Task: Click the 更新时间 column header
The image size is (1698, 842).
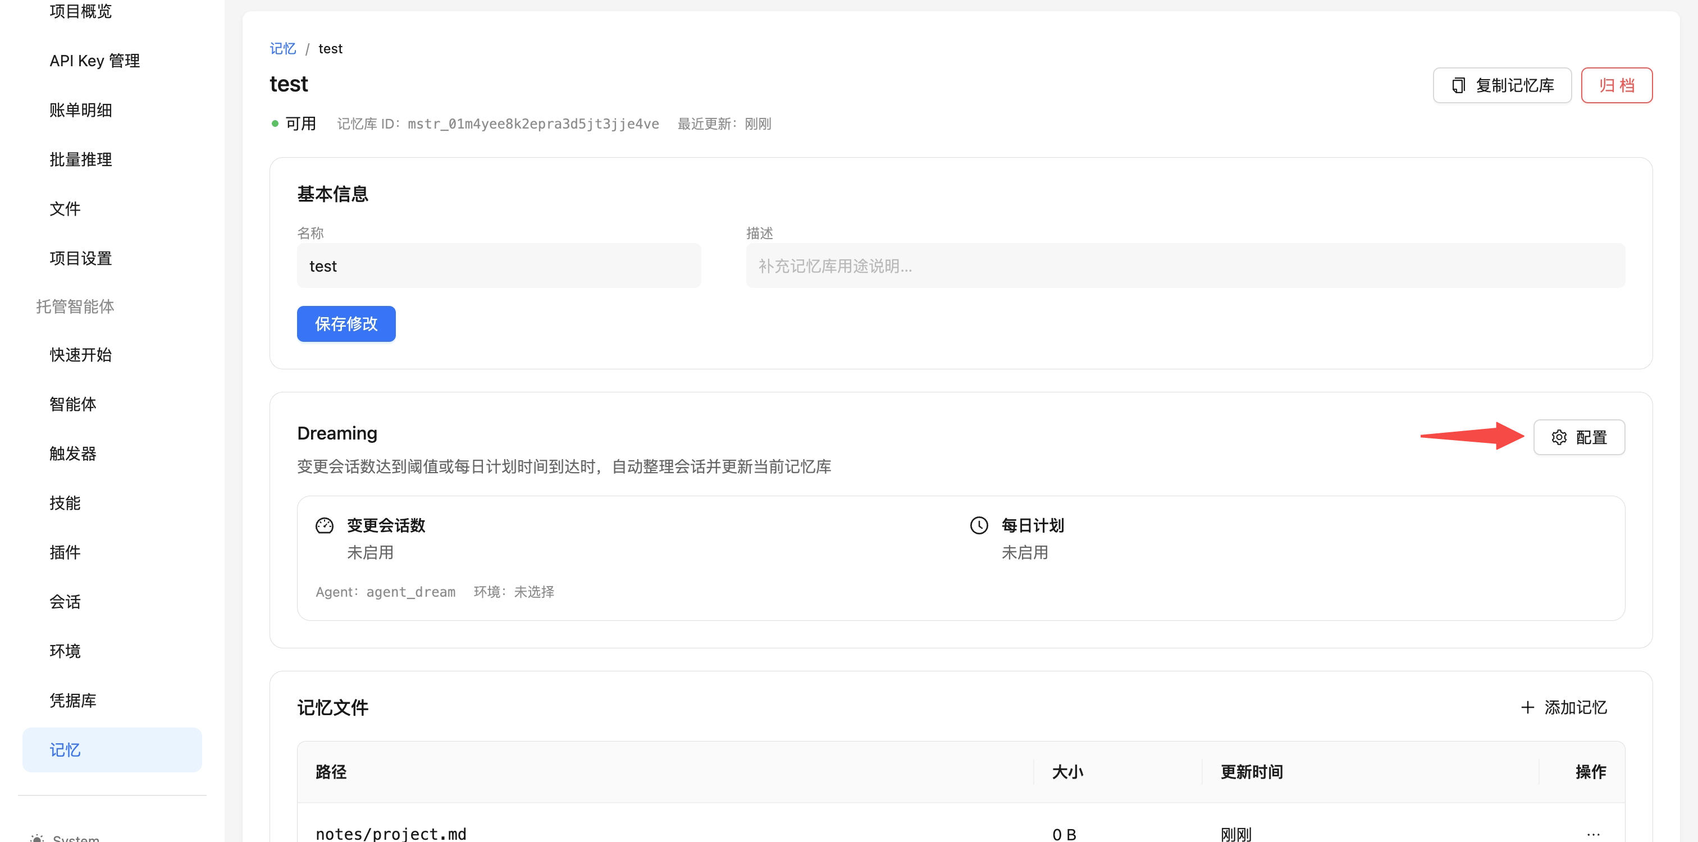Action: point(1252,772)
